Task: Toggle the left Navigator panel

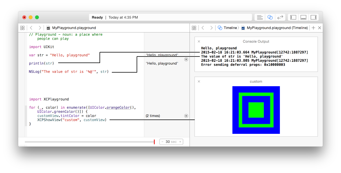Action: click(x=293, y=17)
